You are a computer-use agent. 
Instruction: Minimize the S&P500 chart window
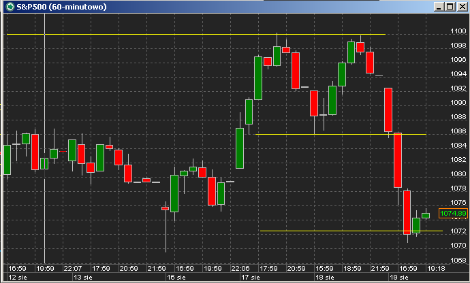pyautogui.click(x=439, y=7)
